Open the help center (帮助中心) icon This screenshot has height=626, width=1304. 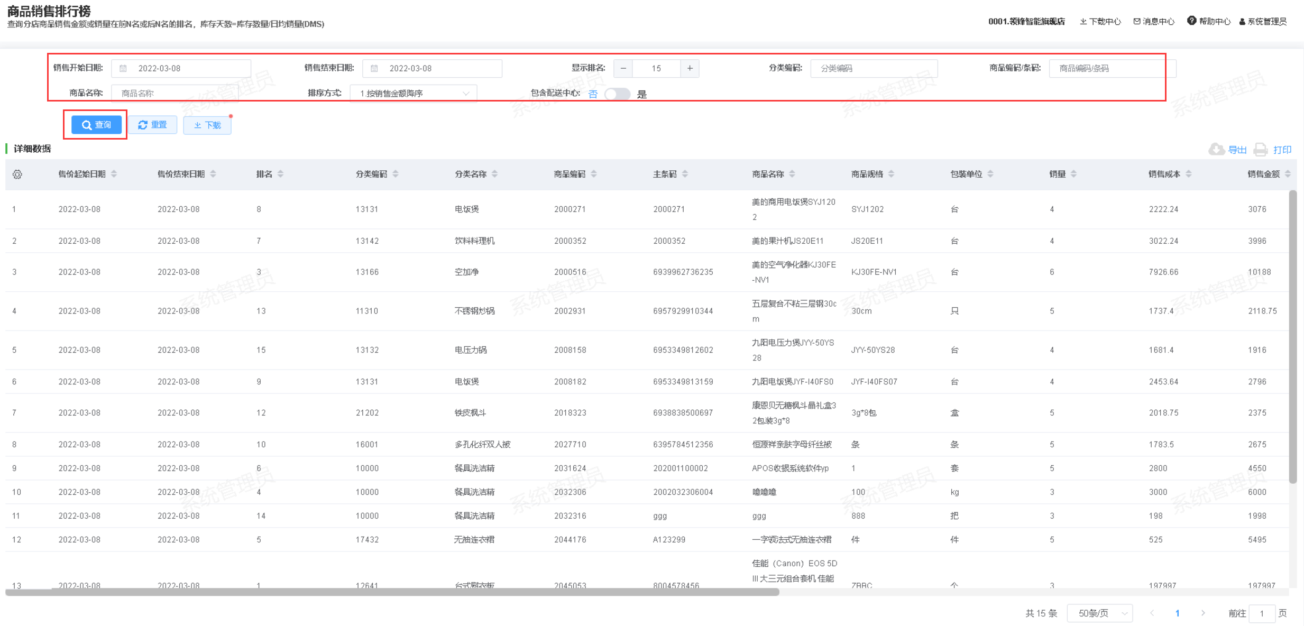tap(1191, 21)
